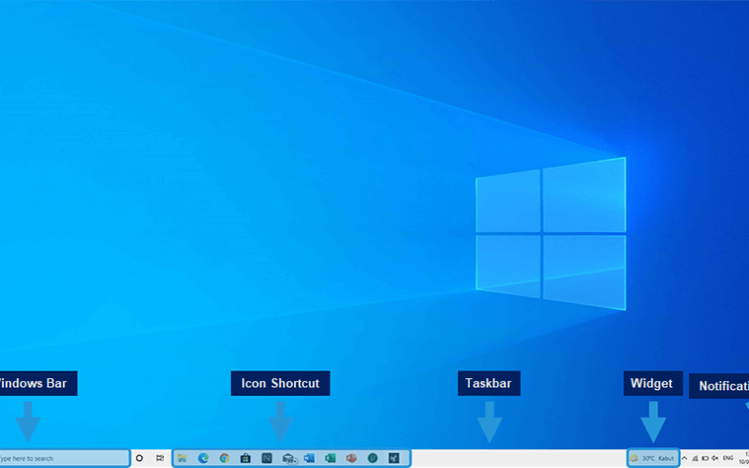Open Task View from the taskbar
749x468 pixels.
click(x=160, y=458)
